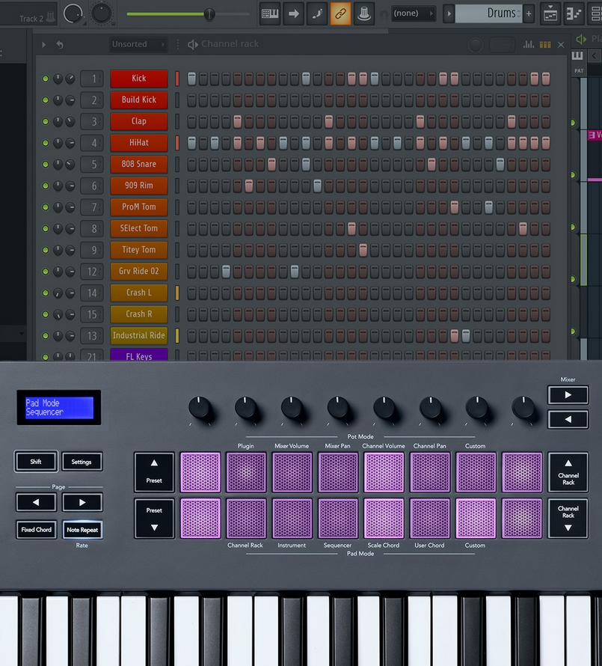The height and width of the screenshot is (666, 602).
Task: Adjust the Clap channel pan knob
Action: point(58,121)
